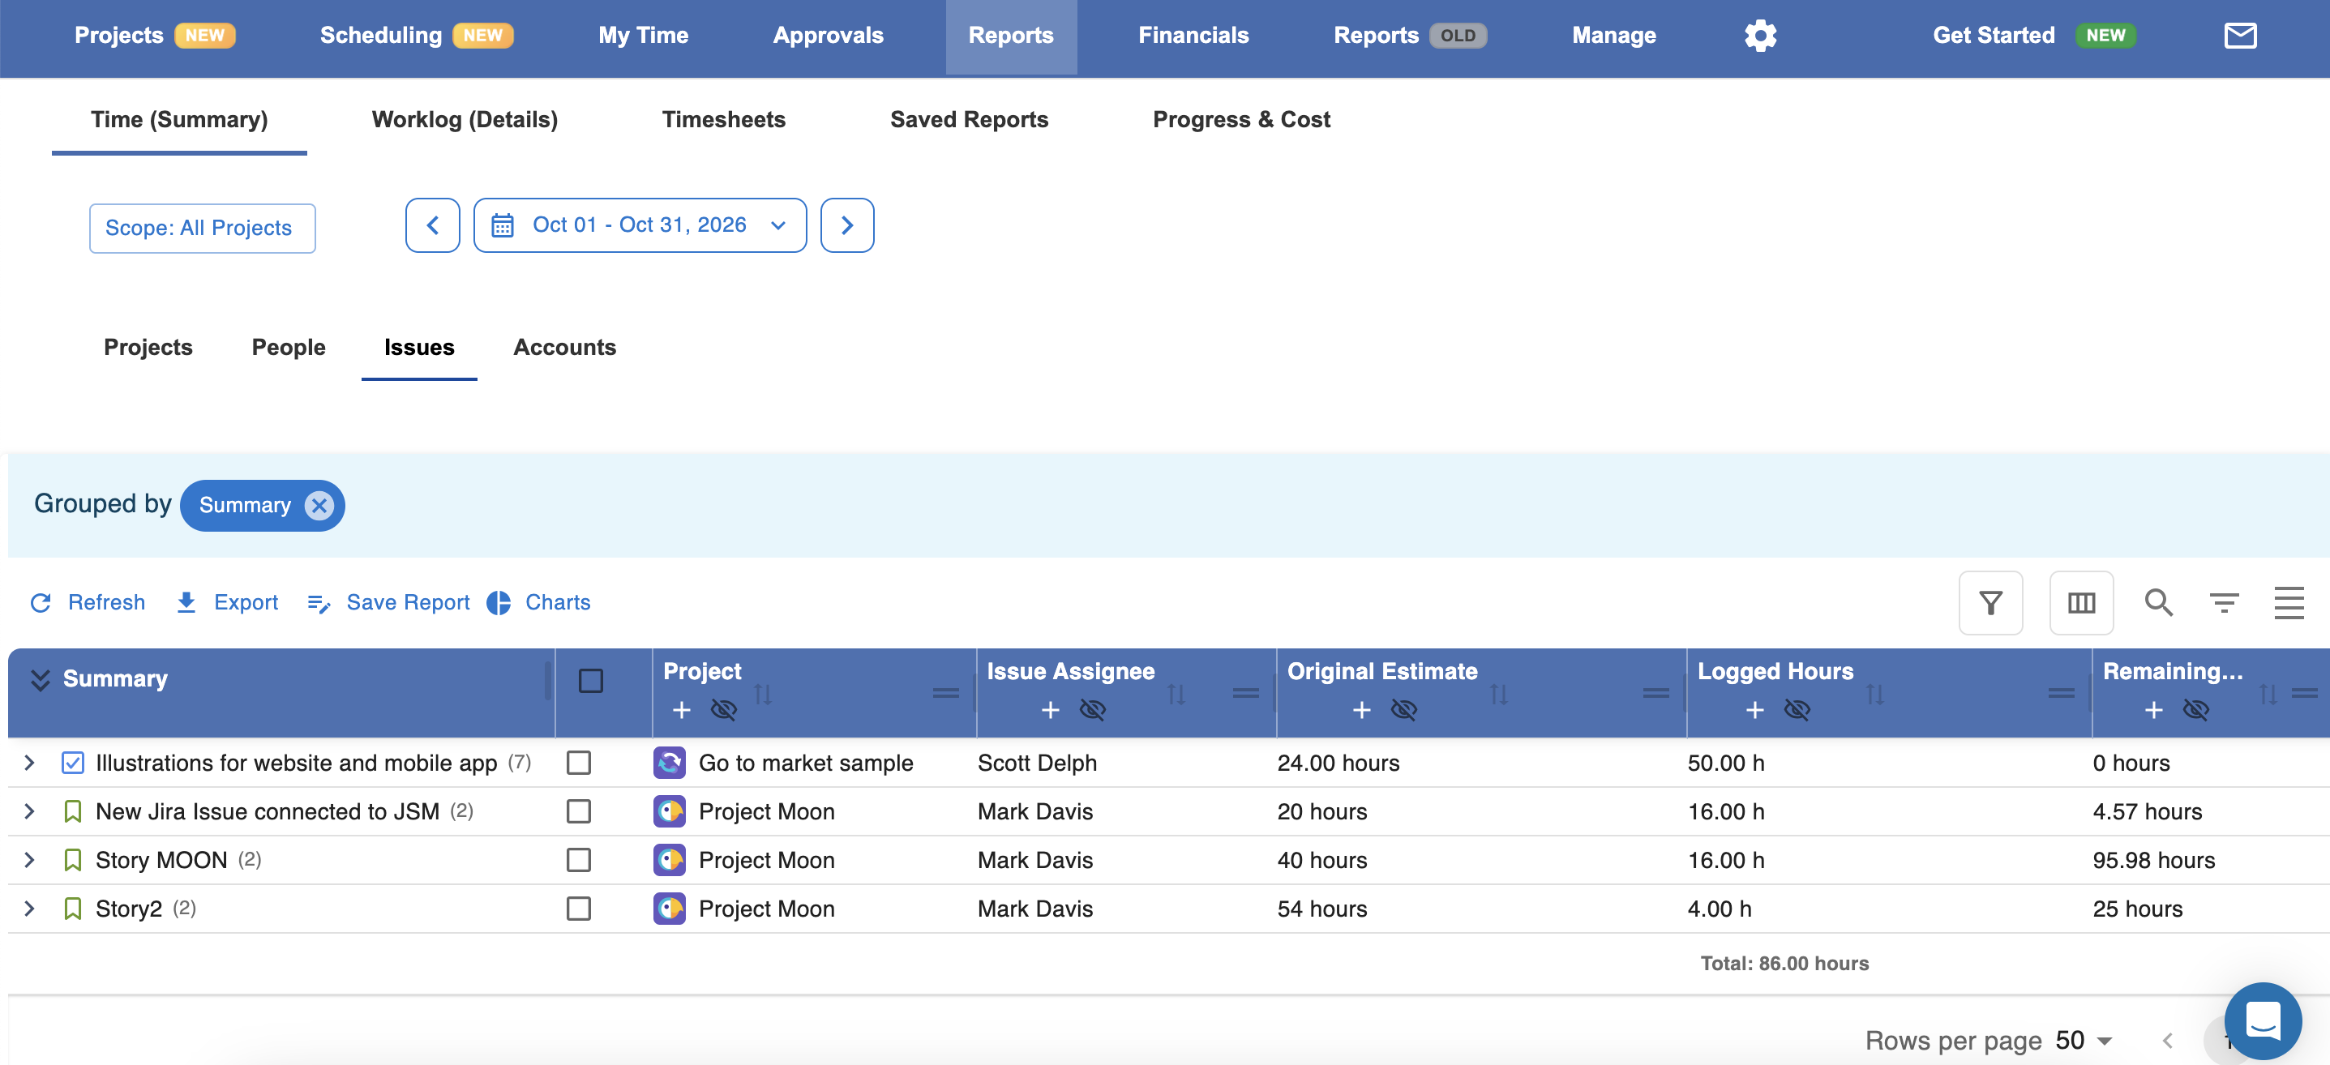The width and height of the screenshot is (2330, 1065).
Task: Open the Rows per page dropdown
Action: coord(2084,1041)
